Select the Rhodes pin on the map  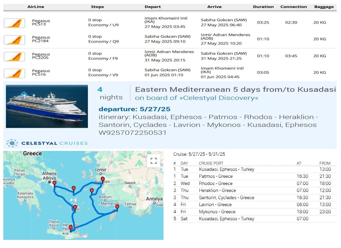[x=117, y=207]
